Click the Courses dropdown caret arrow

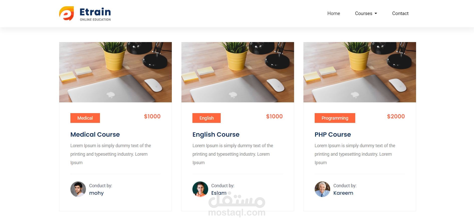376,14
